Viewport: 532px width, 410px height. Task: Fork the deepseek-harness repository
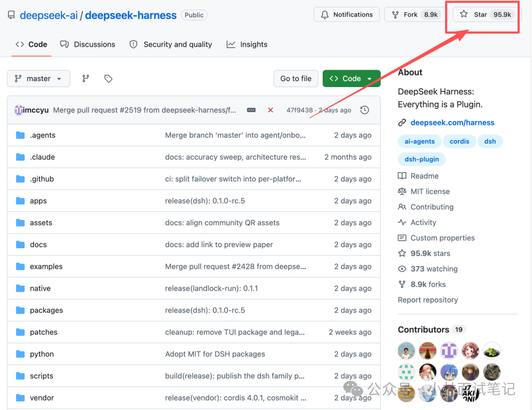coord(416,15)
